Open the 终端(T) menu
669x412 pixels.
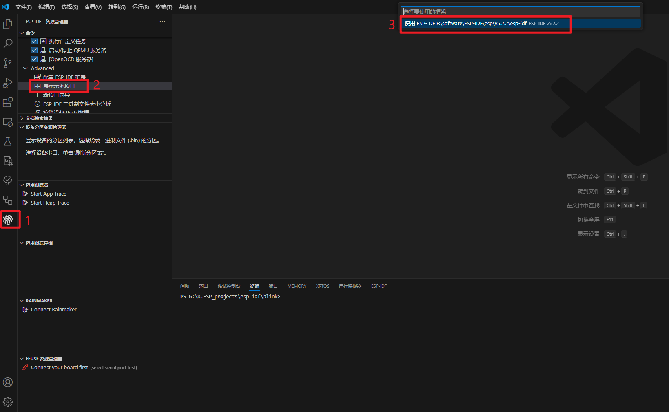[164, 7]
